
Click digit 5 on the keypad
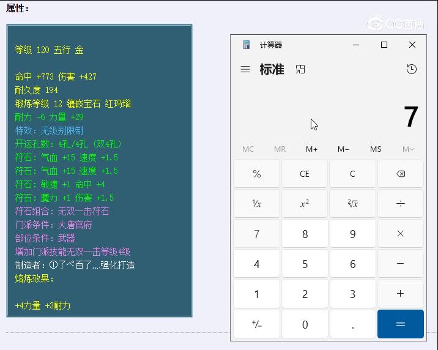click(x=305, y=264)
